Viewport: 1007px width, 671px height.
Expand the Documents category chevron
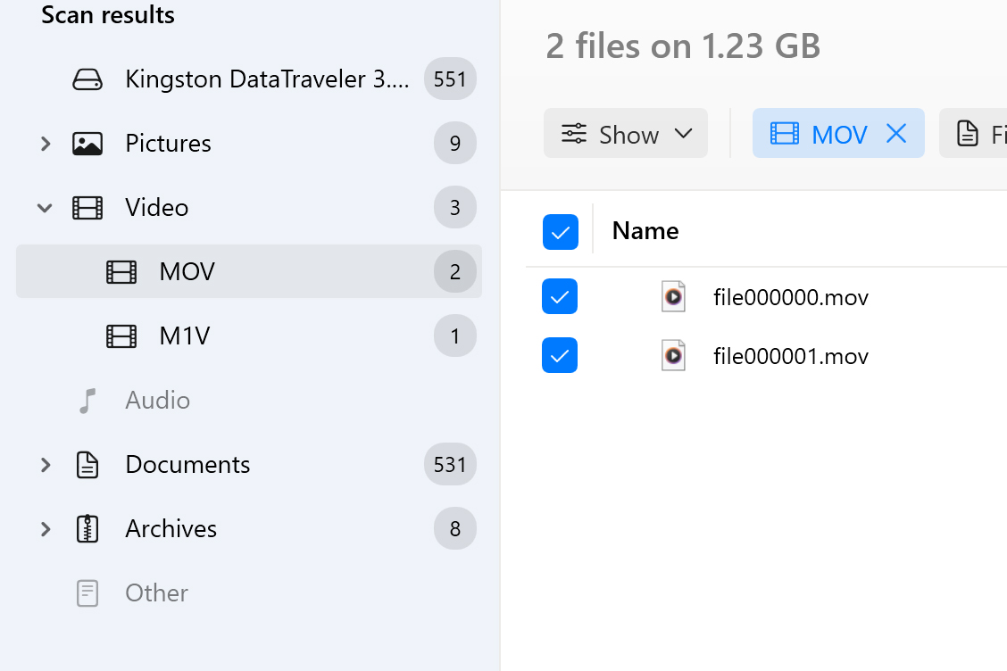pyautogui.click(x=46, y=465)
